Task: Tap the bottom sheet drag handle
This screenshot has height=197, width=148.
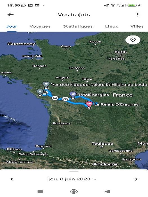Action: click(74, 171)
